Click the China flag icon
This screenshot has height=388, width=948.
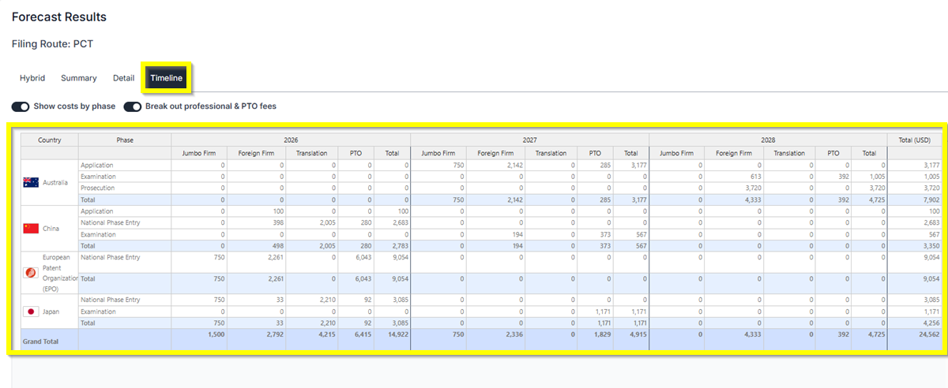pos(32,229)
